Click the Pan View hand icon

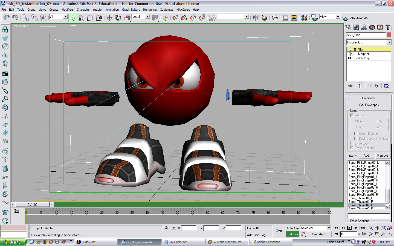[x=377, y=234]
